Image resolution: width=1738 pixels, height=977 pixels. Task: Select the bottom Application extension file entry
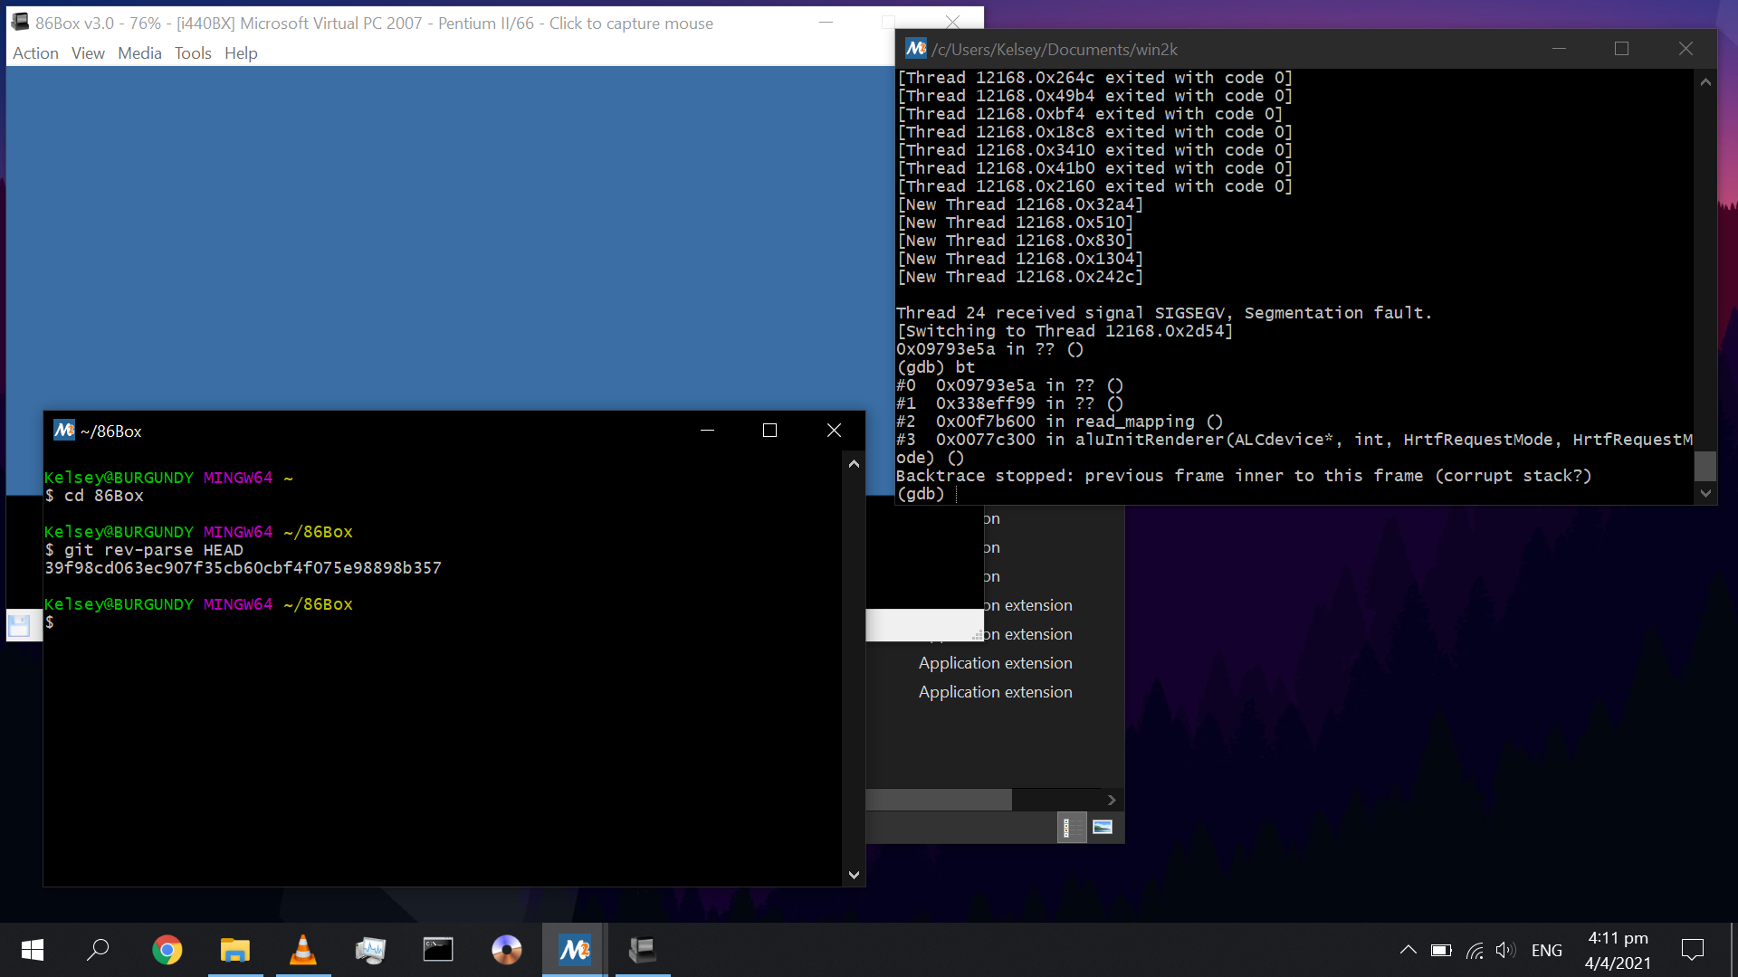point(995,691)
